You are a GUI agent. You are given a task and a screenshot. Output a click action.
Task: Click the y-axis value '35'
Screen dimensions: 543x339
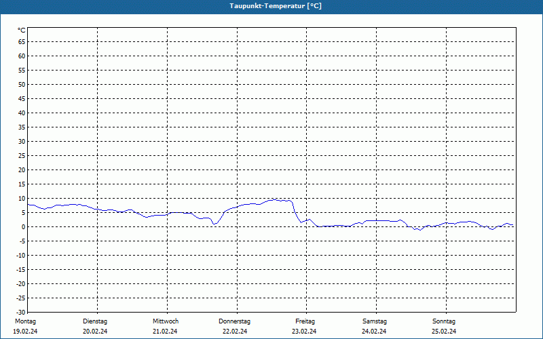22,127
